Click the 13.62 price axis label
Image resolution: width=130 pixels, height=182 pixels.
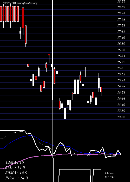point(121,117)
